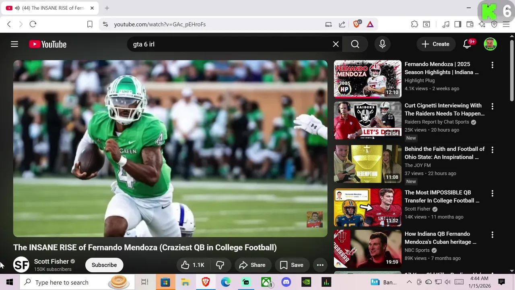Open The Most IMPOSSIBLE QB Transfer video title
This screenshot has height=290, width=515.
pyautogui.click(x=442, y=197)
